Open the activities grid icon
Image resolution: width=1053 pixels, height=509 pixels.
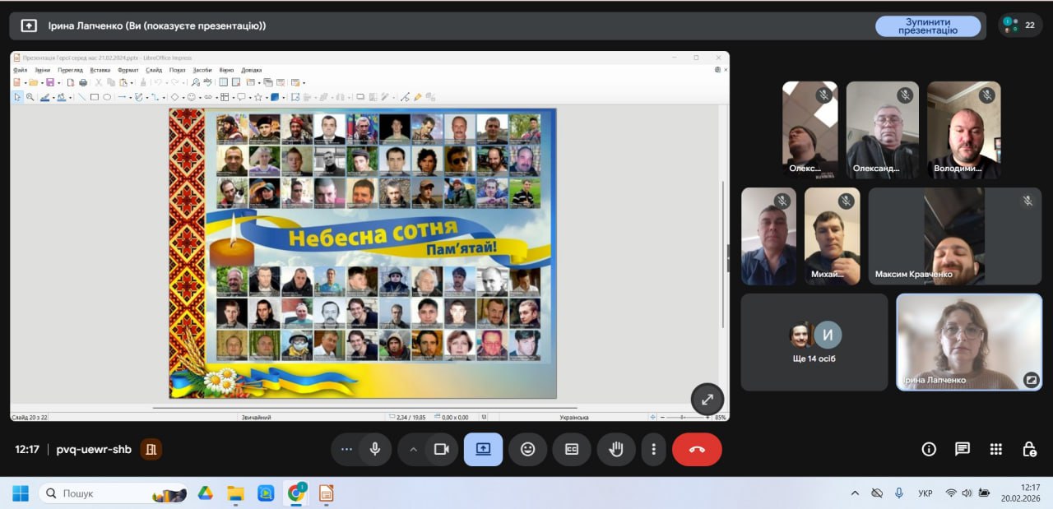pyautogui.click(x=995, y=449)
